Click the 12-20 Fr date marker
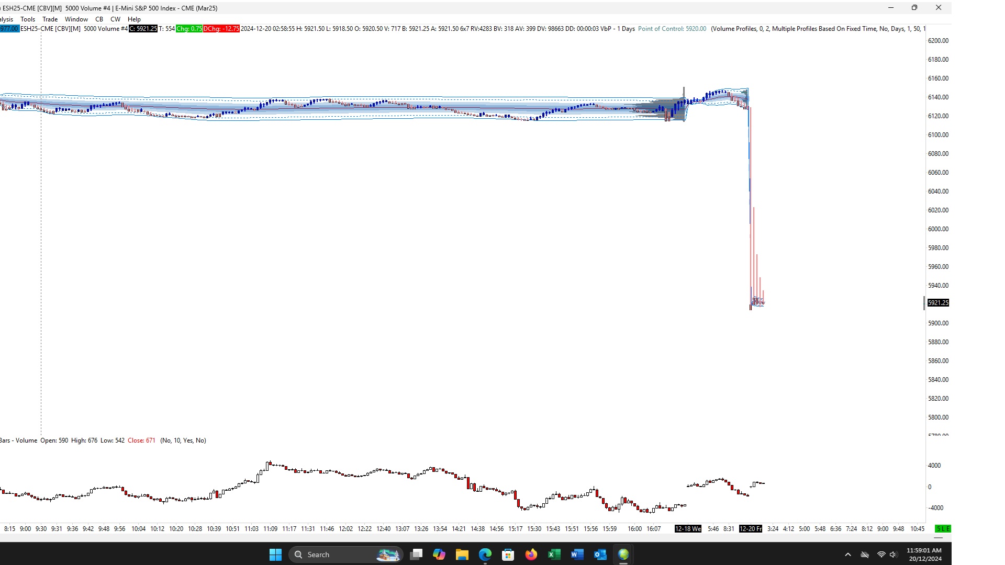Viewport: 1005px width, 565px height. (750, 529)
